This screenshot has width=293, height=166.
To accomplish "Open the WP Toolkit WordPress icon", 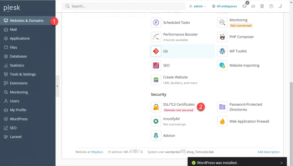I will pyautogui.click(x=222, y=51).
